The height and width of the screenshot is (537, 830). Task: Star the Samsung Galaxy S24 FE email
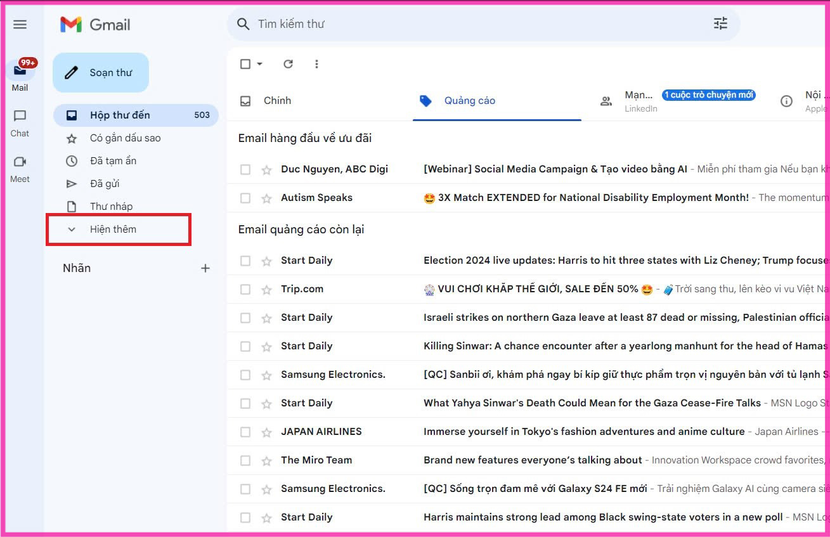(x=266, y=489)
